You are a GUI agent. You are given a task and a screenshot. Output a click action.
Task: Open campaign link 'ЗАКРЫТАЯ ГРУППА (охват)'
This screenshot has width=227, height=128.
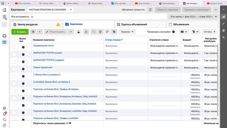[x=48, y=53]
